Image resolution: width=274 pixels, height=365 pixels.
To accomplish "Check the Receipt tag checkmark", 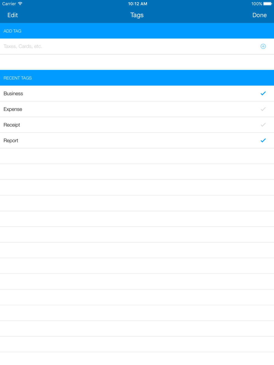I will coord(263,125).
